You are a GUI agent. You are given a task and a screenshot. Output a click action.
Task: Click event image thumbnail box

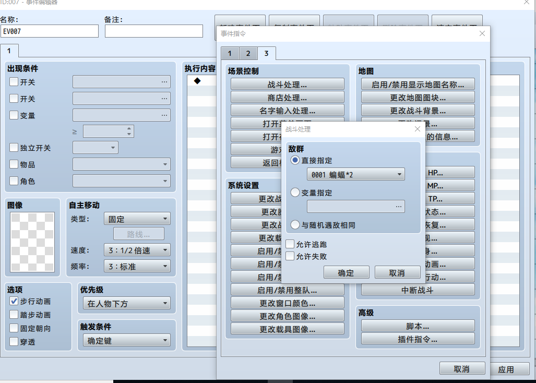(x=32, y=242)
